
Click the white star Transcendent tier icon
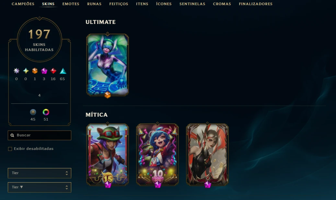(16, 71)
